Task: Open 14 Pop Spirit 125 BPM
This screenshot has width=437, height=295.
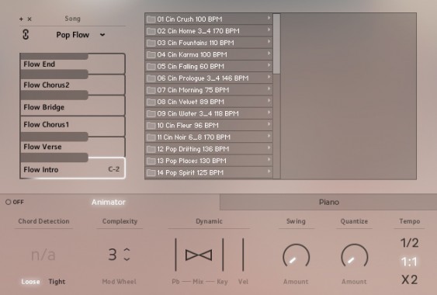Action: (209, 172)
